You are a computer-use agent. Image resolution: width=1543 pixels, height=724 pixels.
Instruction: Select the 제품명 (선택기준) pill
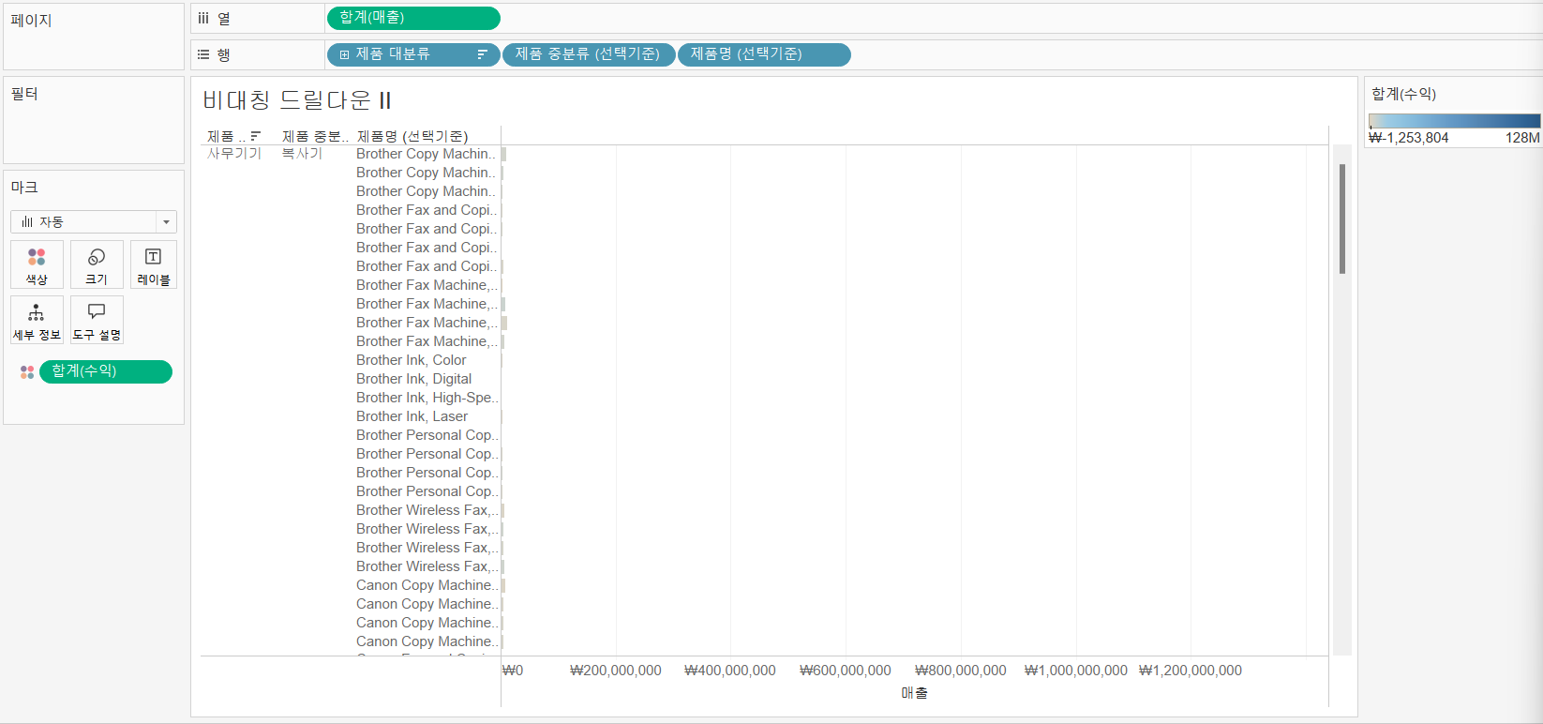pyautogui.click(x=764, y=54)
